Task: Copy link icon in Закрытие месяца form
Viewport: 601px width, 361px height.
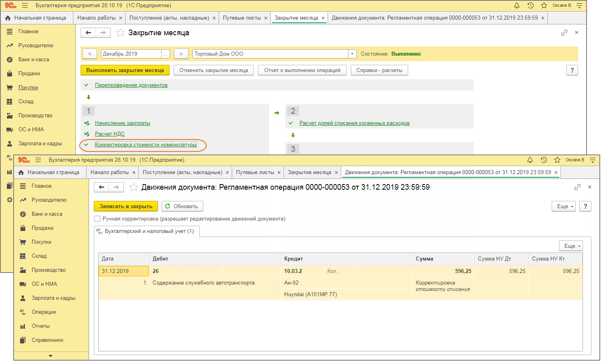Action: 564,32
